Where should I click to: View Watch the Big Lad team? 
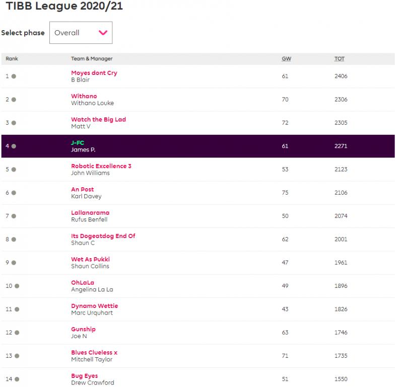(x=98, y=119)
